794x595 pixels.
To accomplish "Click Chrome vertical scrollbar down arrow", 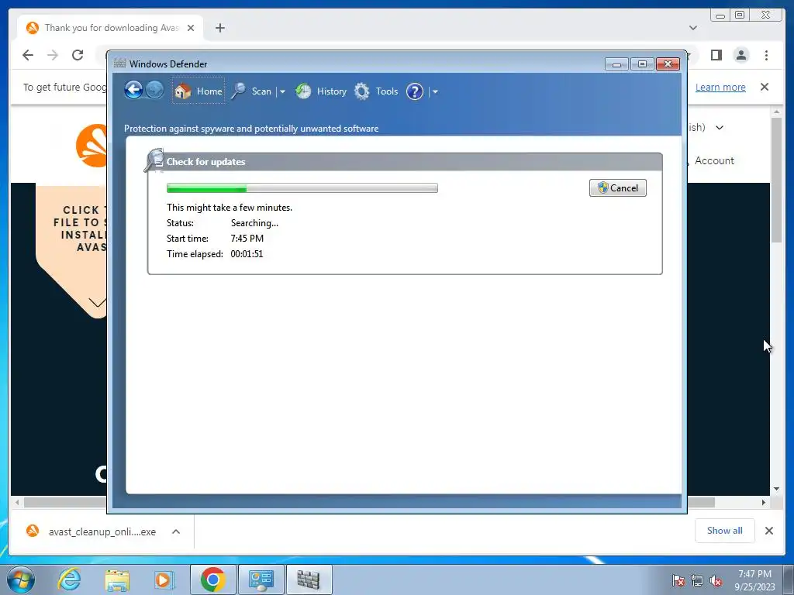I will (777, 489).
